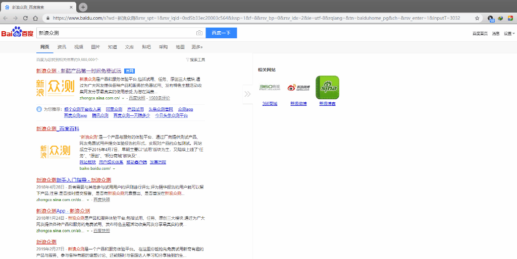Switch to the 贴吧 tab

(146, 47)
